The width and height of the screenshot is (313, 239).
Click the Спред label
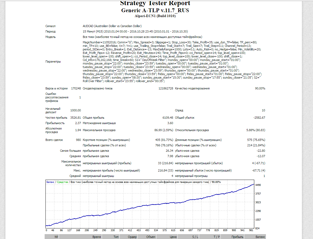[x=179, y=110]
